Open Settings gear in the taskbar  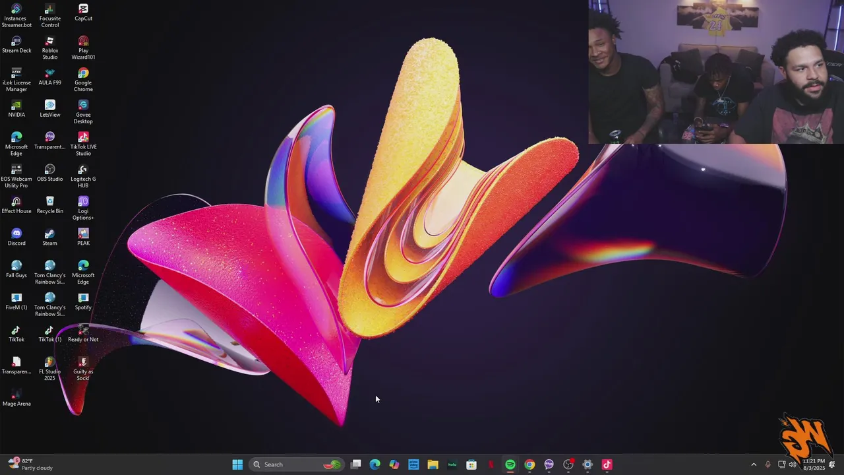point(588,464)
